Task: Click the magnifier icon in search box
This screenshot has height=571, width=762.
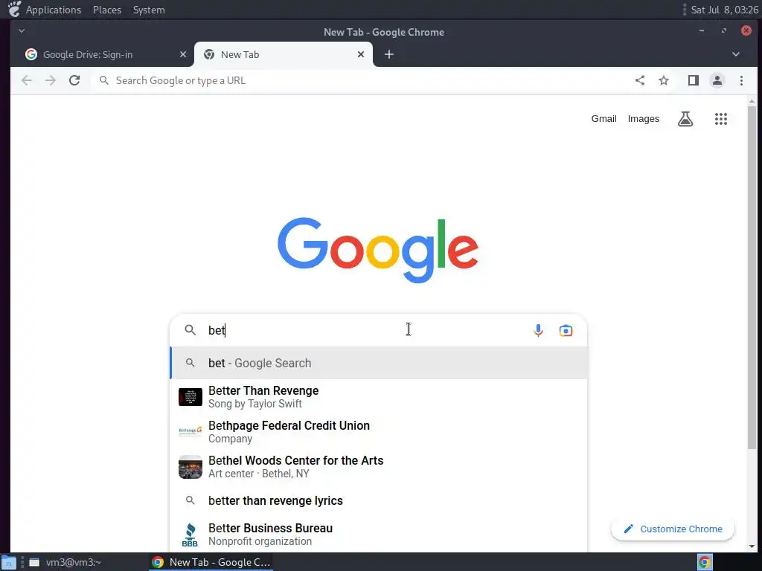Action: coord(190,330)
